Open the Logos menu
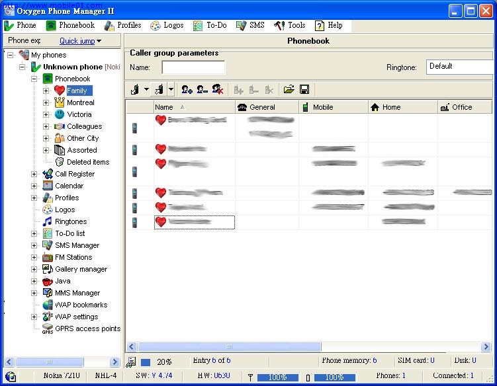The width and height of the screenshot is (497, 386). [x=167, y=25]
